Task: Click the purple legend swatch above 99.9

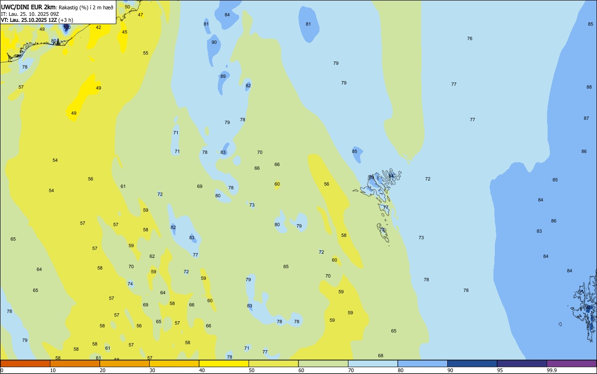Action: point(571,363)
